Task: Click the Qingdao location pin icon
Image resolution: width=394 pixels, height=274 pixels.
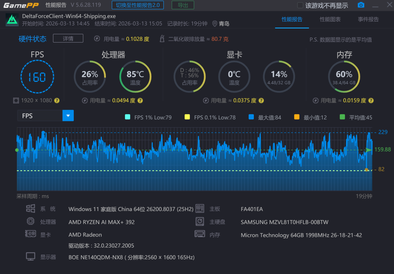Action: 215,24
